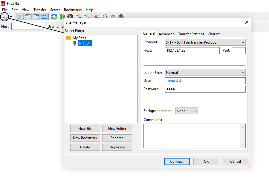Click the OK button

[x=206, y=162]
